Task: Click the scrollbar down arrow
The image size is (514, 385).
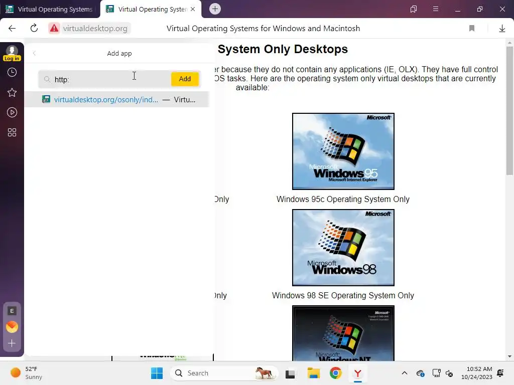Action: click(x=509, y=356)
